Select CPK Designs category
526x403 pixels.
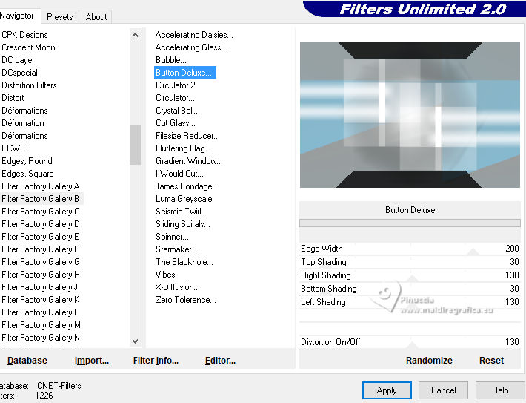(24, 35)
